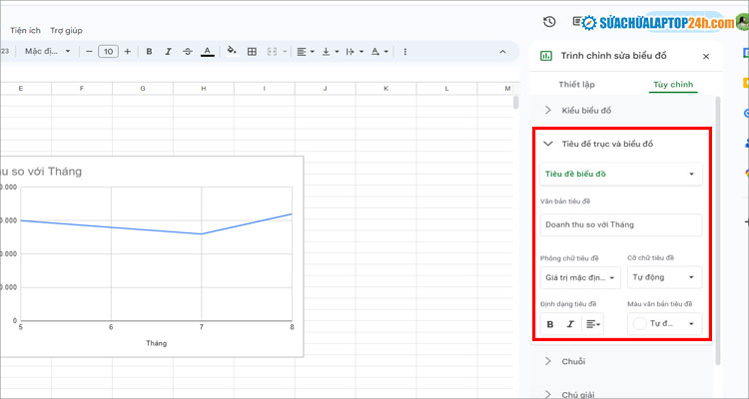Apply strikethrough from the toolbar
The height and width of the screenshot is (399, 749).
188,51
